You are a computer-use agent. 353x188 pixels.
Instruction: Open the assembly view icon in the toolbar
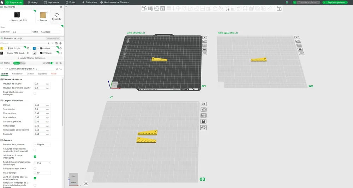(x=279, y=8)
